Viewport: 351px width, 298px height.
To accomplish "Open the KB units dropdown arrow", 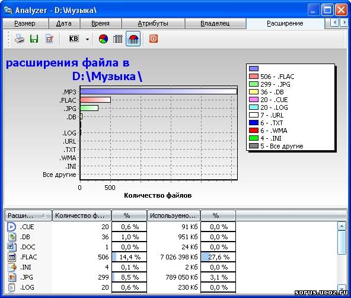I will [x=87, y=39].
